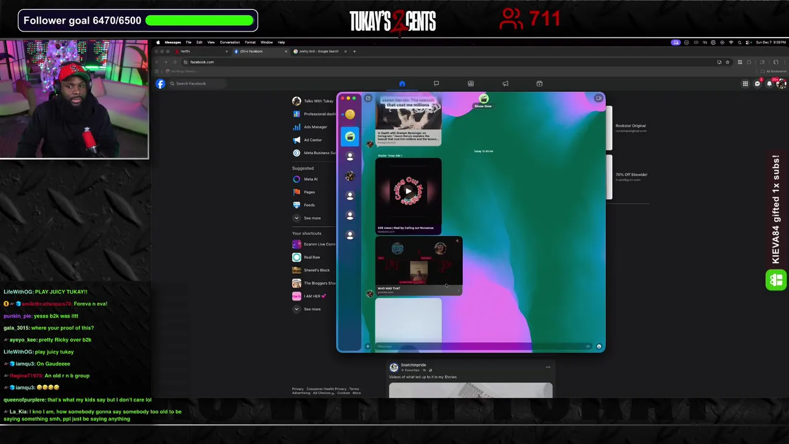Open the Insights chart tab in Facebook

click(470, 84)
